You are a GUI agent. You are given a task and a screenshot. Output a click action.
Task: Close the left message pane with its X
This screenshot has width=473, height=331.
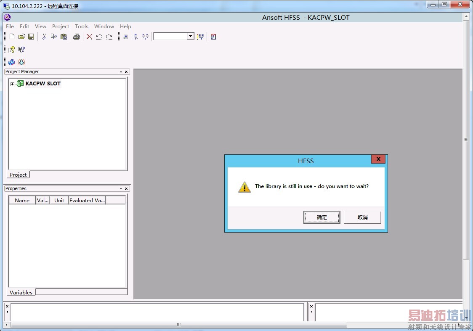[x=7, y=307]
